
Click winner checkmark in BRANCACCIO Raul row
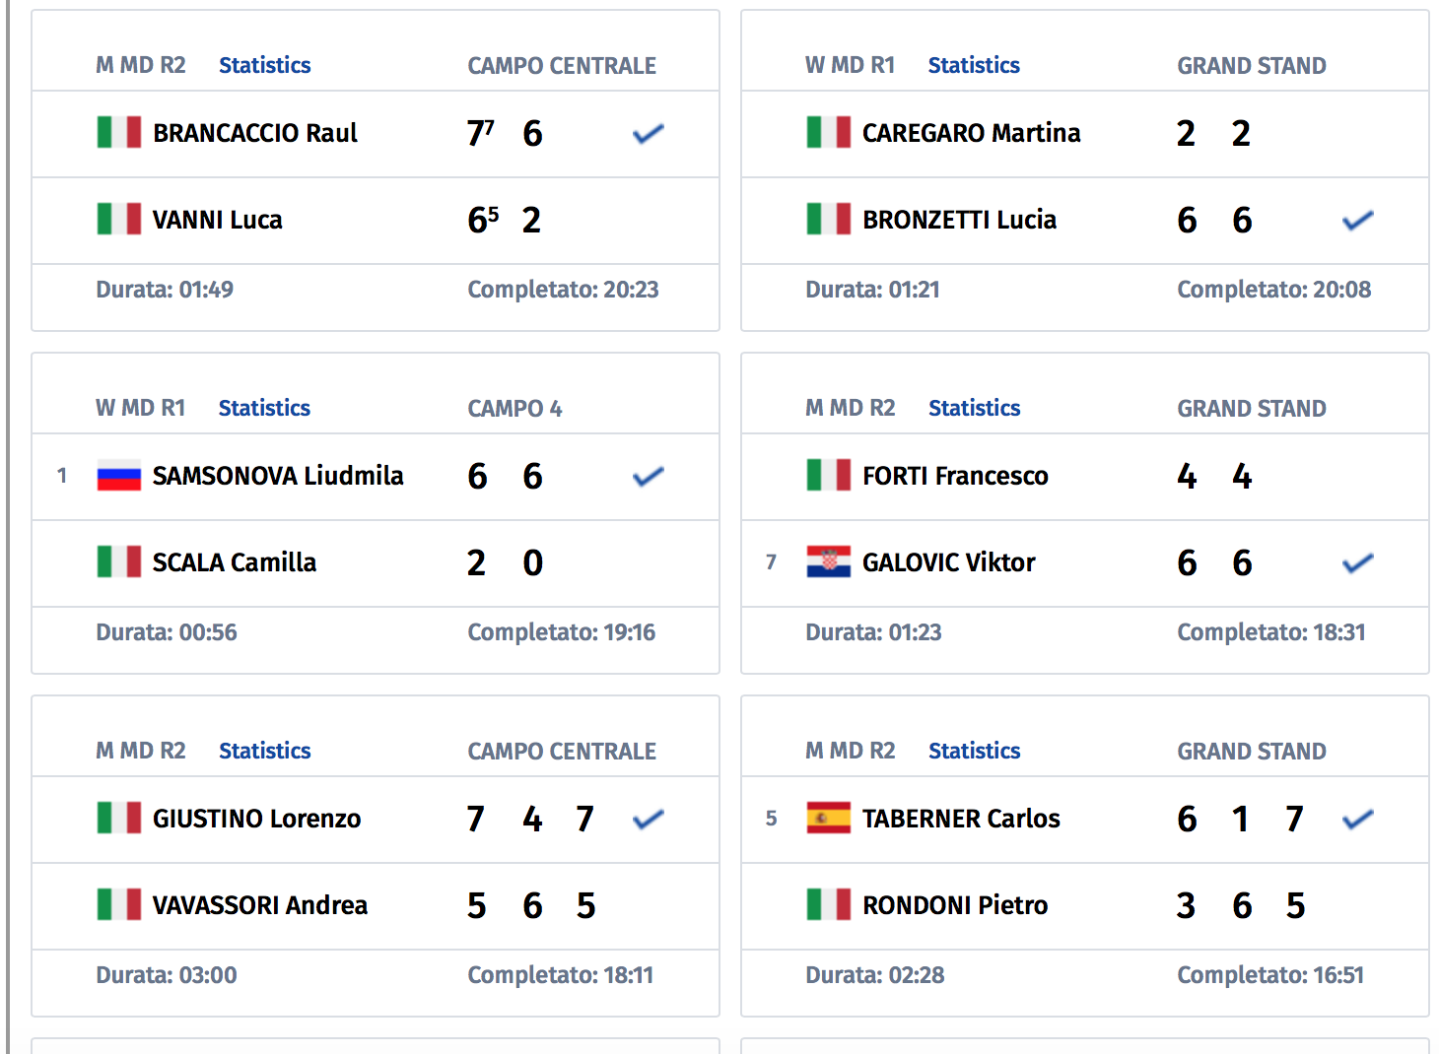click(x=649, y=133)
